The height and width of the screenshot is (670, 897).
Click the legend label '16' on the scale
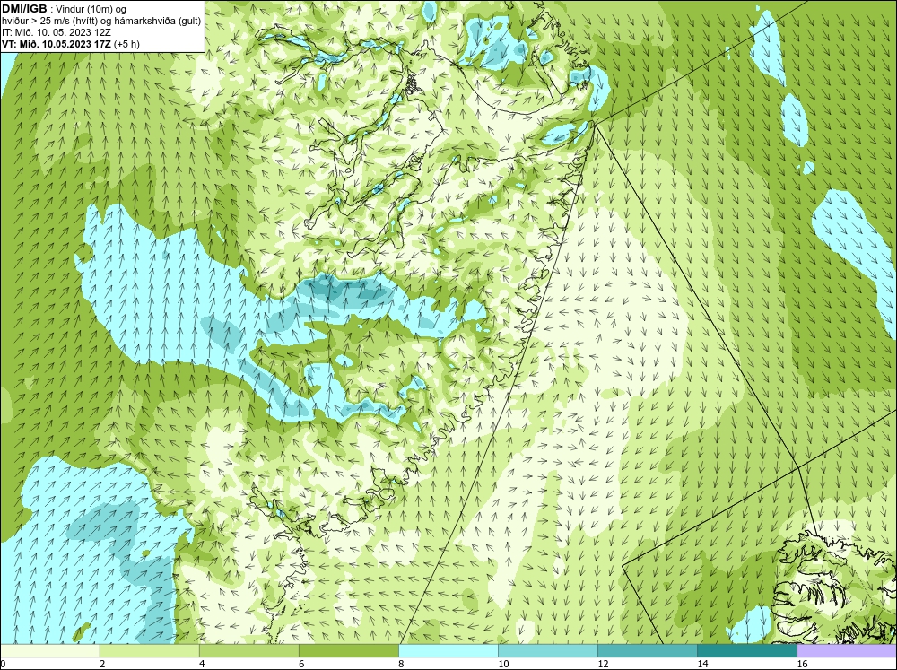[x=802, y=664]
